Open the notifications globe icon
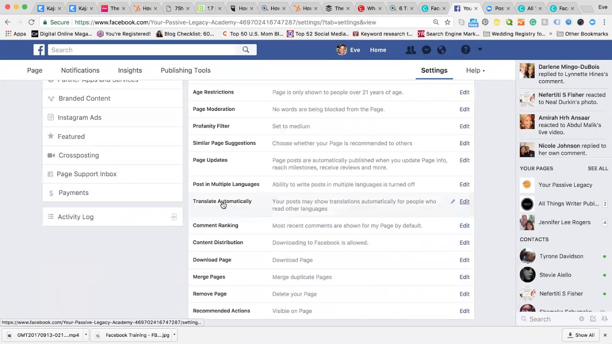Viewport: 612px width, 344px height. [442, 50]
